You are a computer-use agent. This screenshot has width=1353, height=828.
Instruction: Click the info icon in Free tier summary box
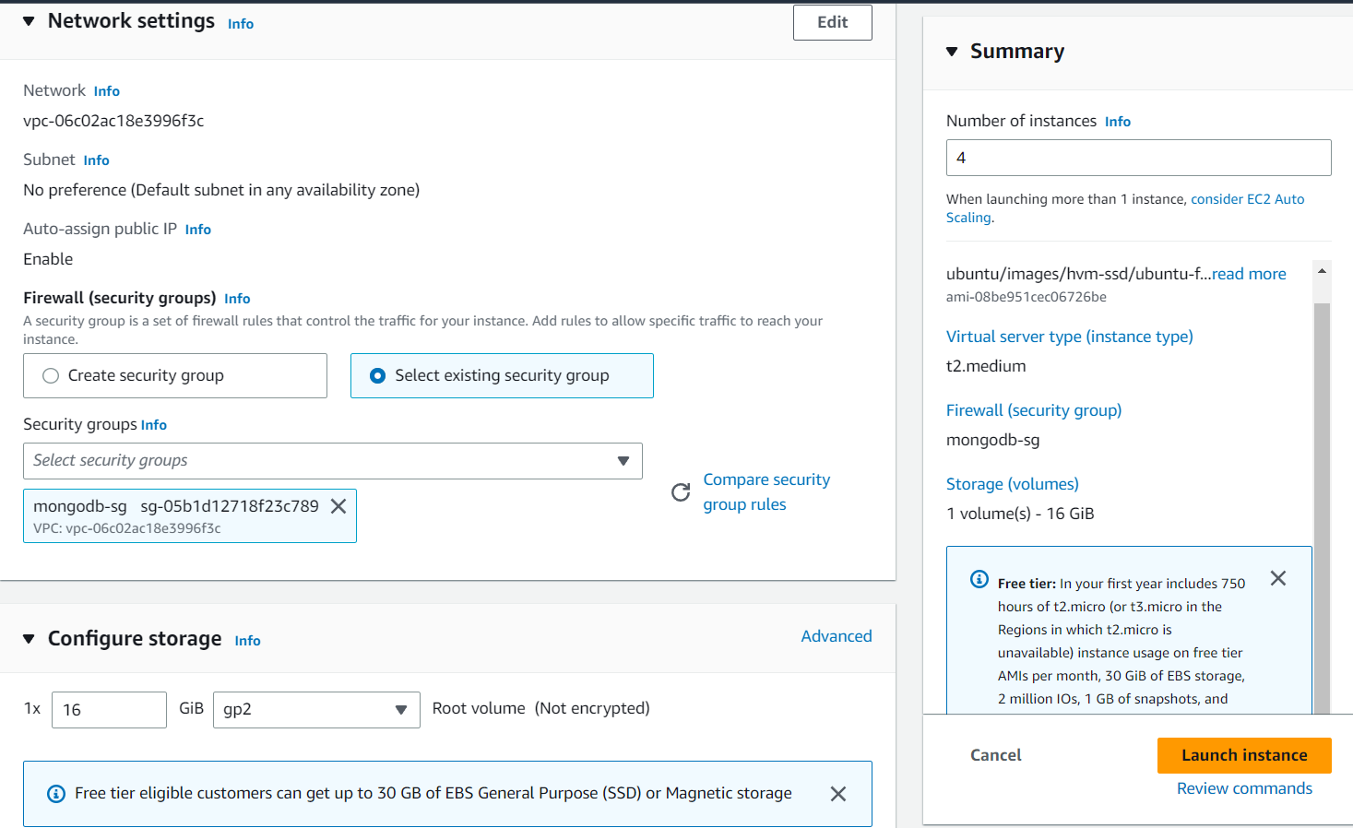979,579
